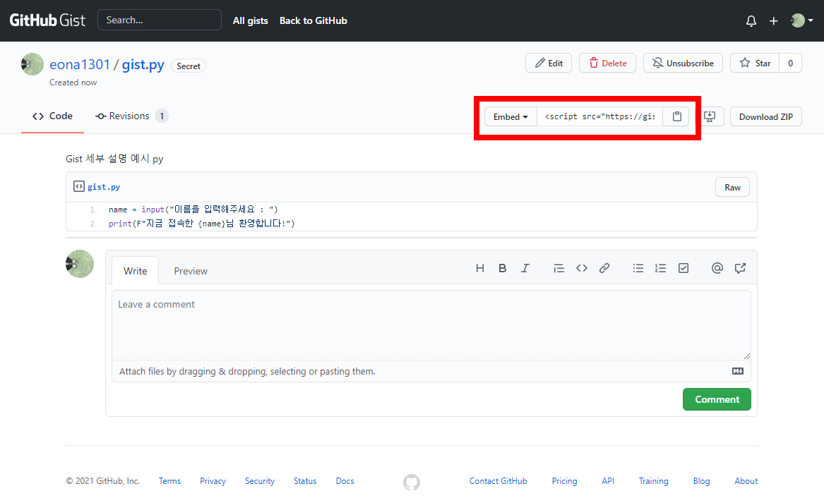Apply italic formatting in comment
This screenshot has height=498, width=824.
[525, 268]
